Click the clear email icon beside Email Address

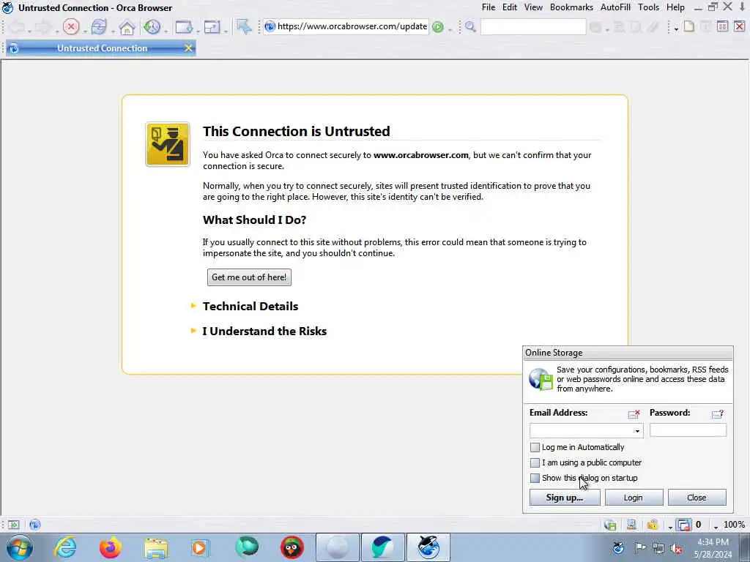pos(634,414)
